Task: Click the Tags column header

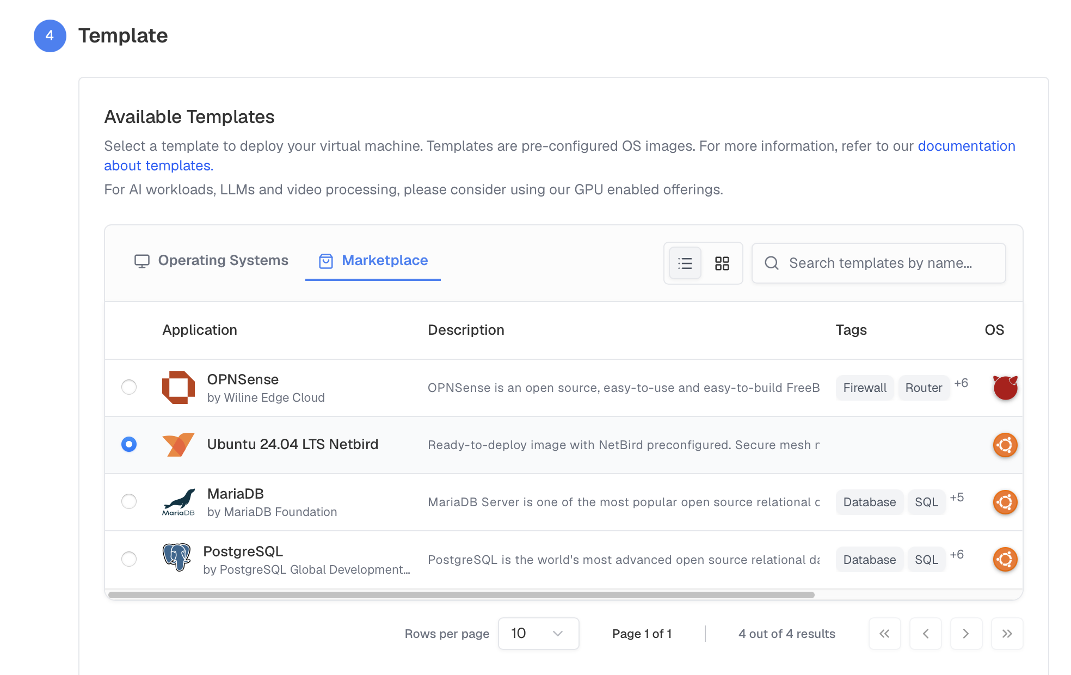Action: [x=851, y=330]
